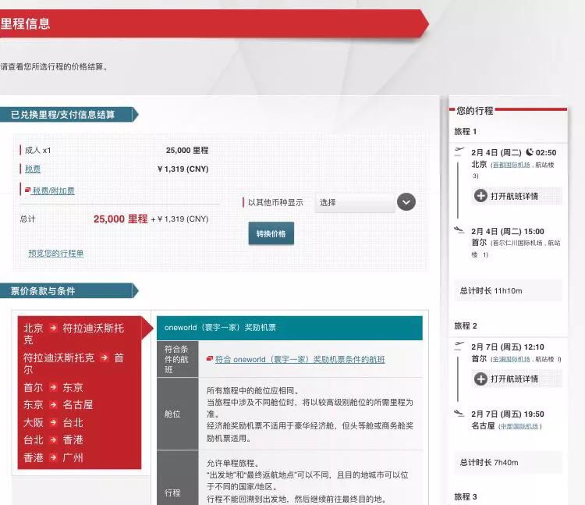
Task: Click the 符合条件的航班 row label
Action: (176, 360)
